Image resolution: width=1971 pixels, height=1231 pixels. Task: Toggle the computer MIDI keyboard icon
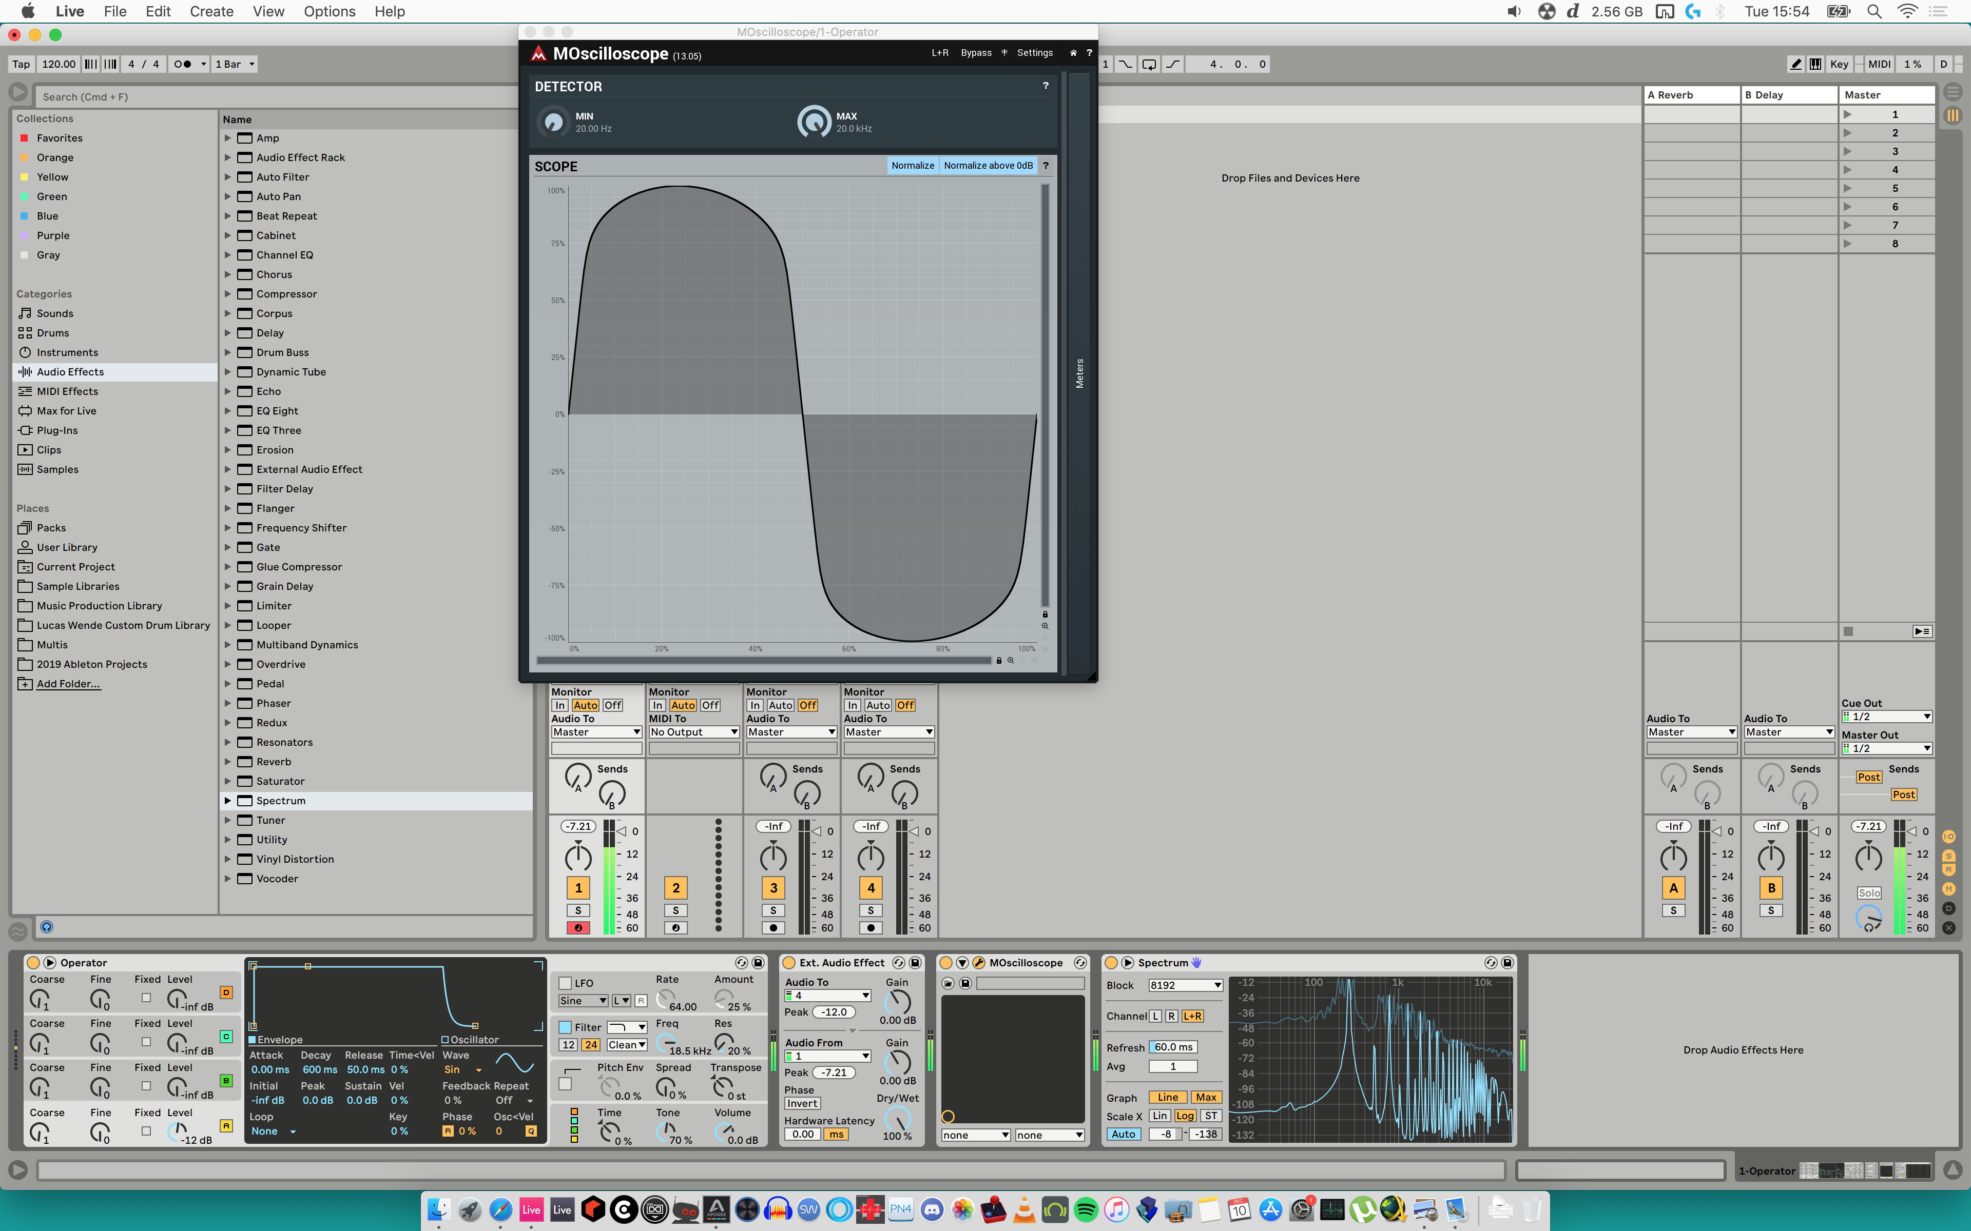pyautogui.click(x=1815, y=64)
